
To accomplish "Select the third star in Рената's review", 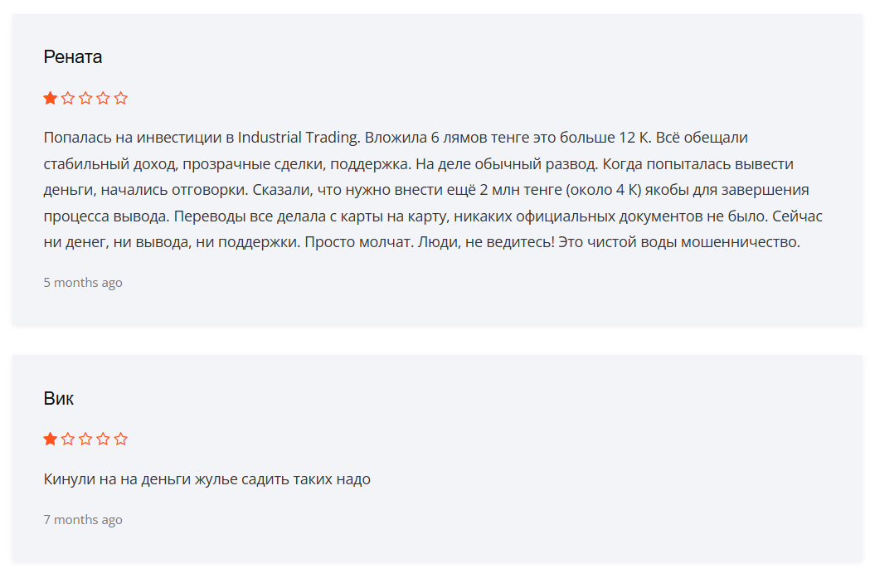I will click(x=85, y=98).
